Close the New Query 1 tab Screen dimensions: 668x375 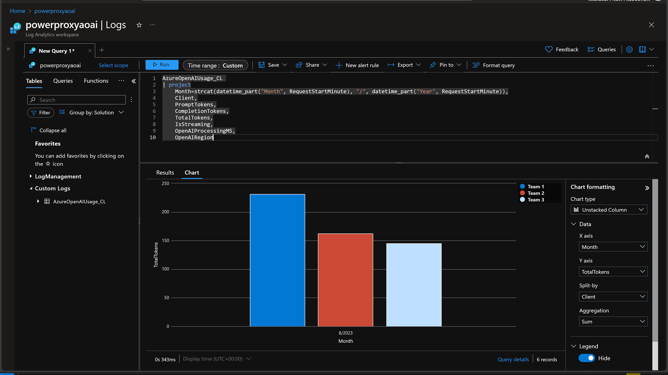90,51
